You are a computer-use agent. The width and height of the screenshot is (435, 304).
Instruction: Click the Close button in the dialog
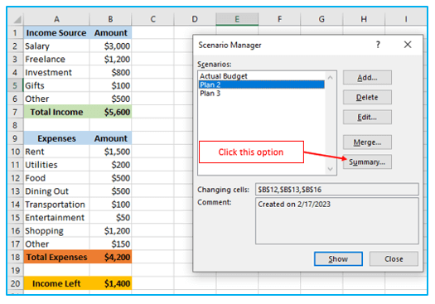[x=394, y=258]
